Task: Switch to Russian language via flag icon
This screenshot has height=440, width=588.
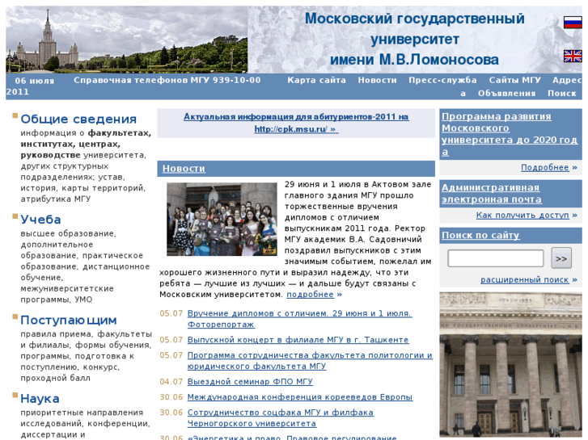Action: coord(573,23)
